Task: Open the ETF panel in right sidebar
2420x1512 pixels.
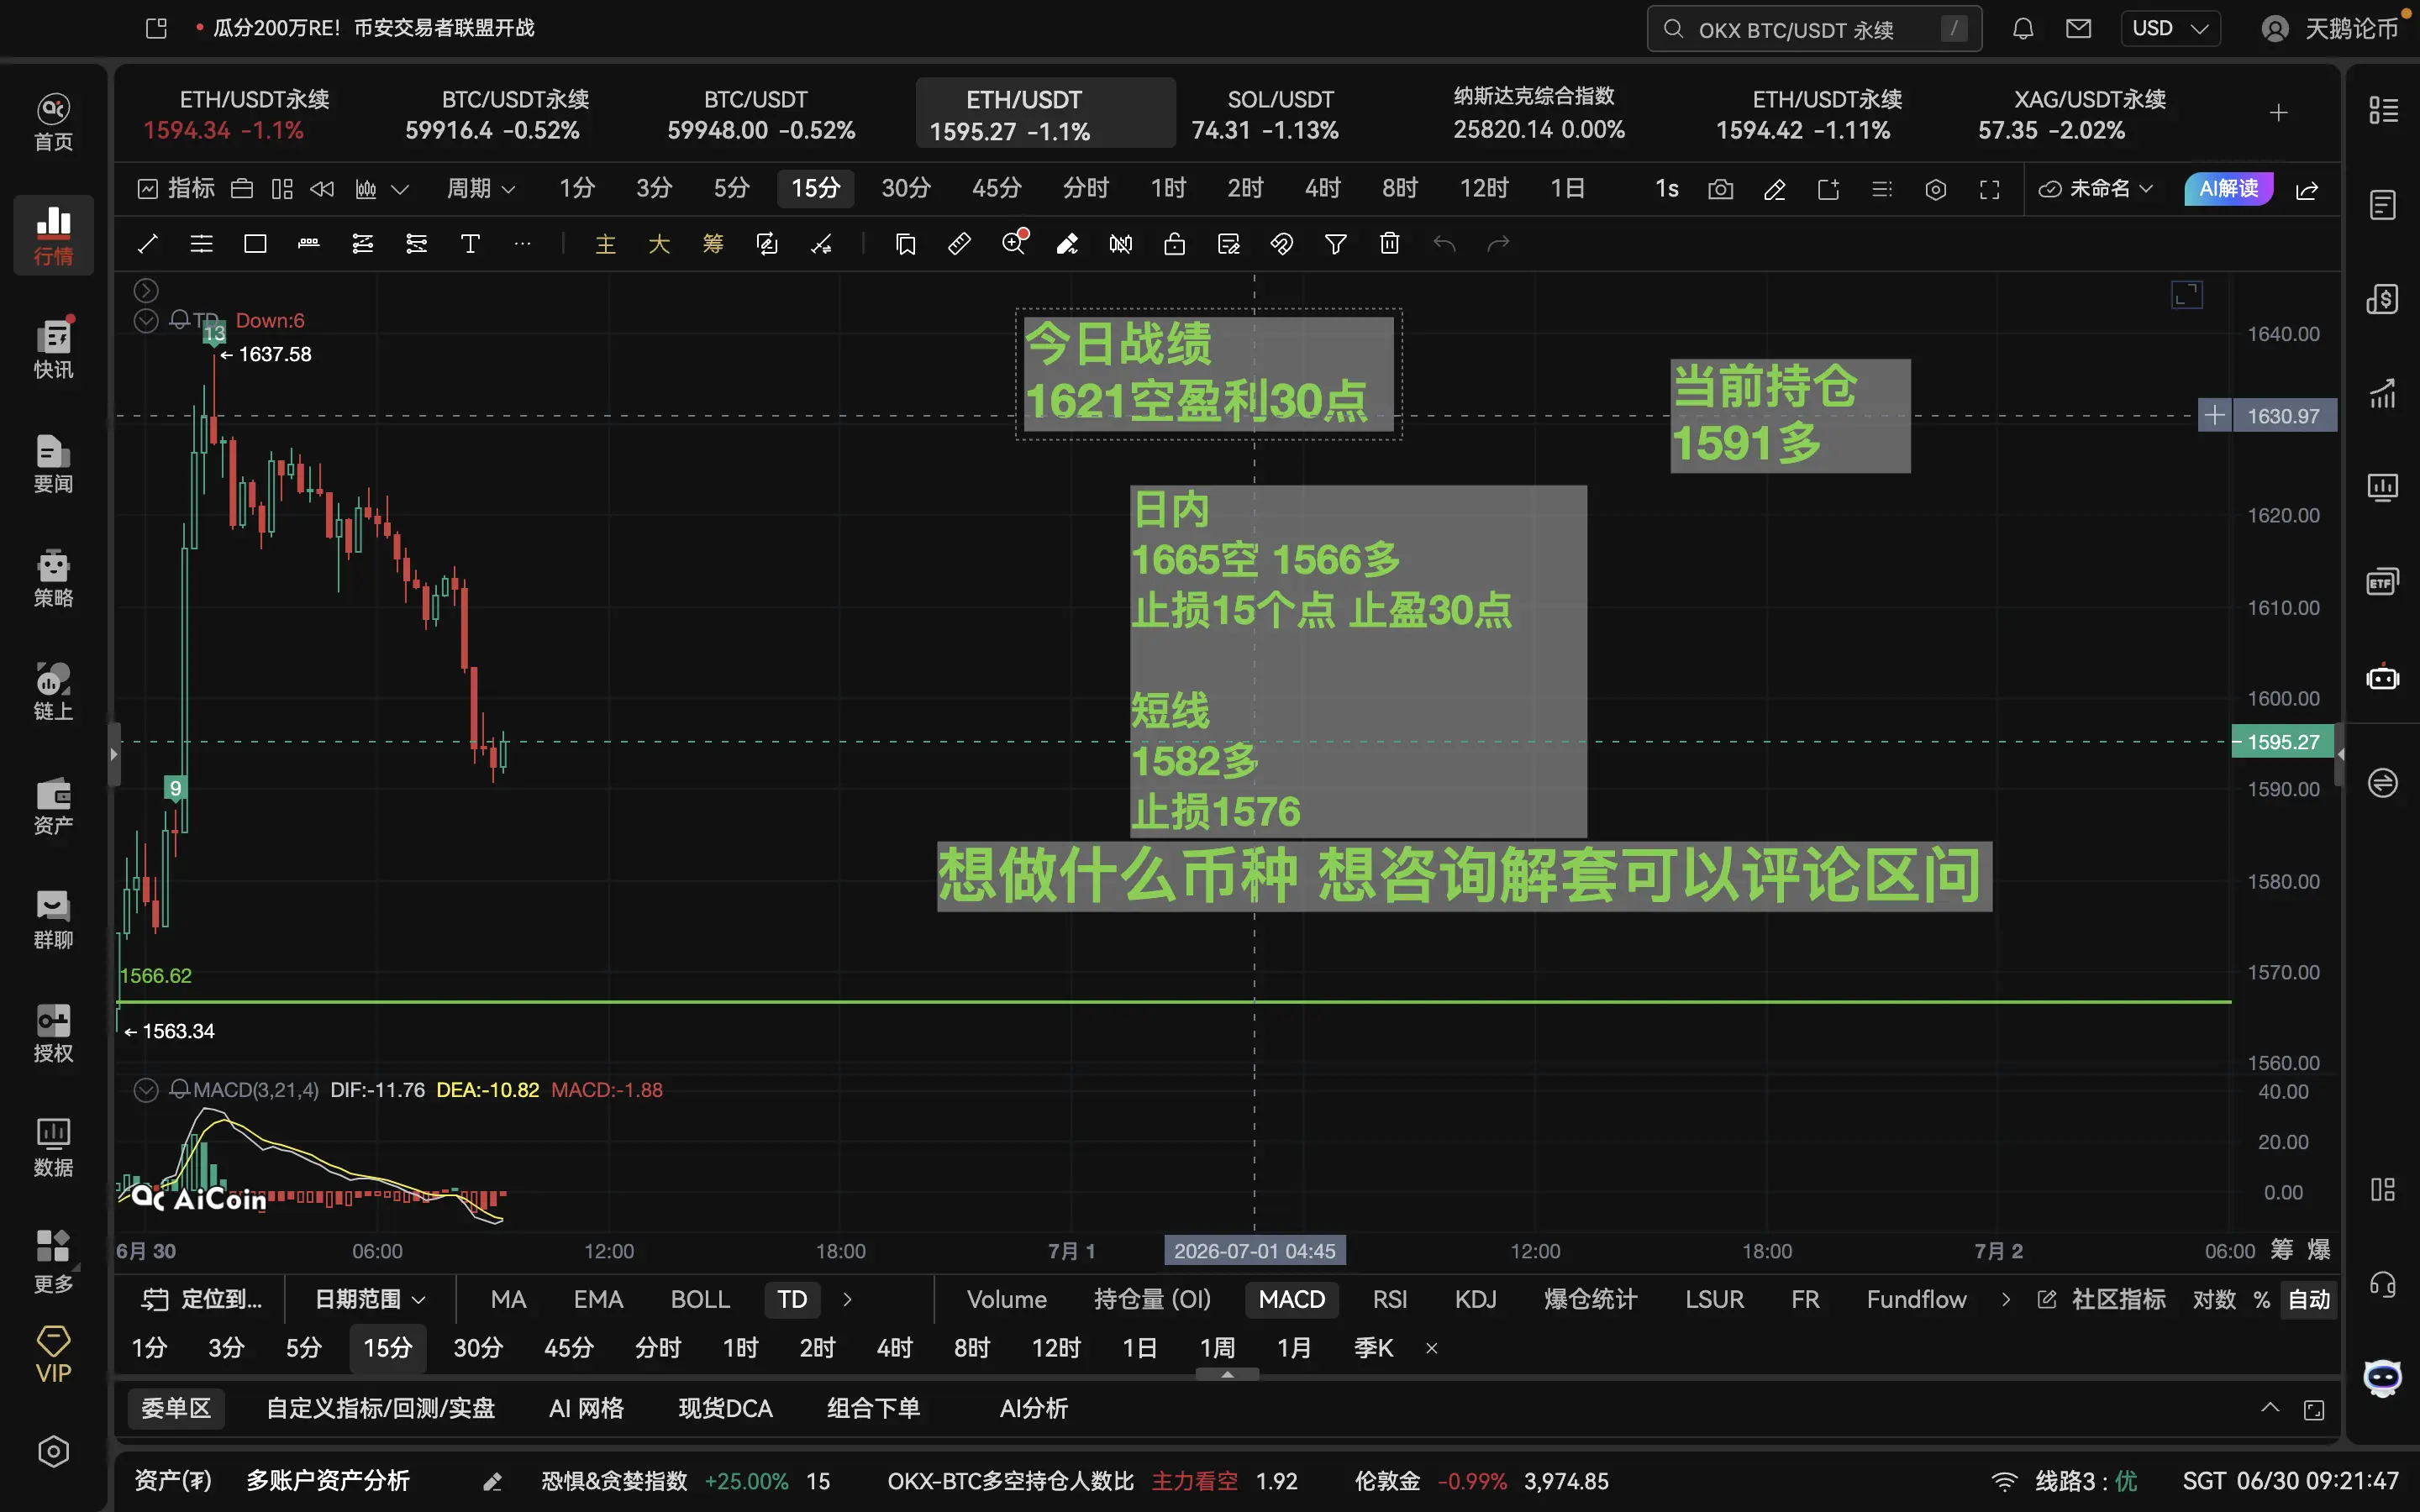Action: [2382, 582]
